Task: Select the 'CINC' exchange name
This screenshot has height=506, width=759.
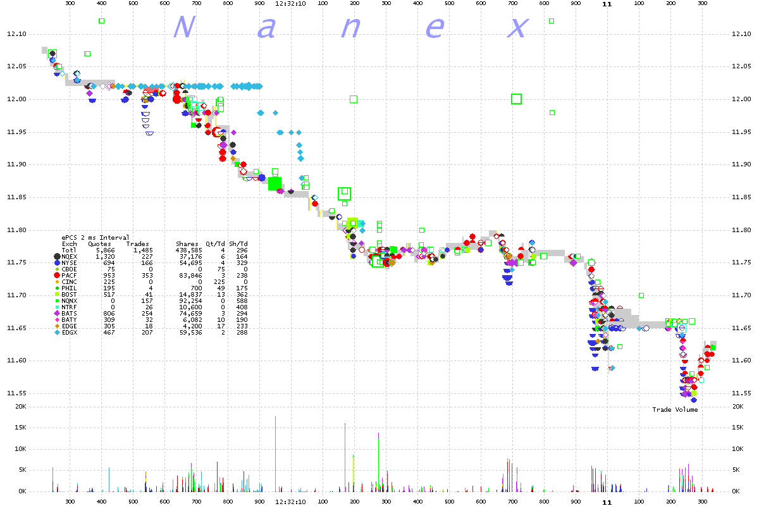Action: [69, 281]
